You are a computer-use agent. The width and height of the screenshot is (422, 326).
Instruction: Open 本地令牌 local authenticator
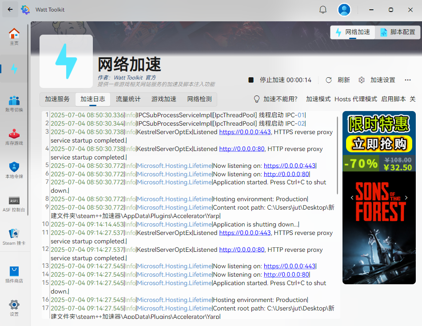pyautogui.click(x=14, y=171)
